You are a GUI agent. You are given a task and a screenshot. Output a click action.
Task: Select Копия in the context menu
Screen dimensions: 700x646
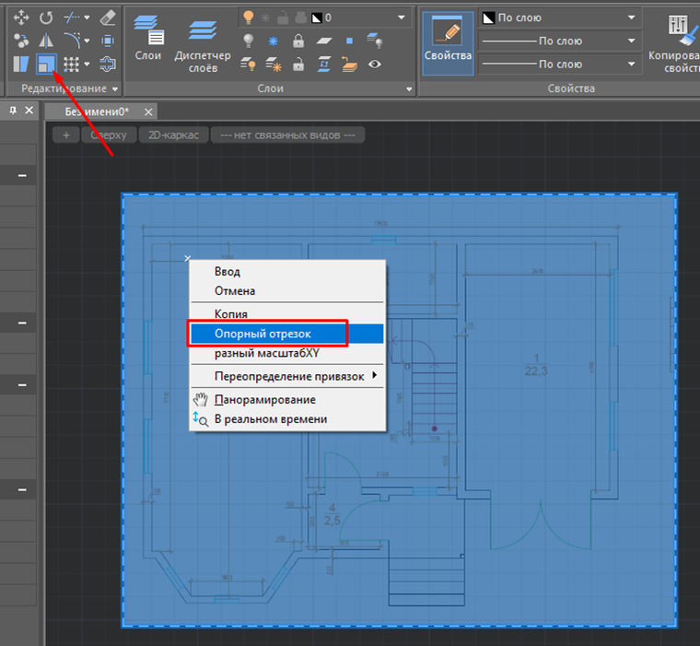tap(231, 313)
